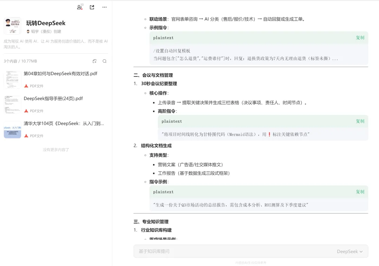This screenshot has width=379, height=266.
Task: Click thumbnail of 第04章 PDF
Action: point(12,80)
